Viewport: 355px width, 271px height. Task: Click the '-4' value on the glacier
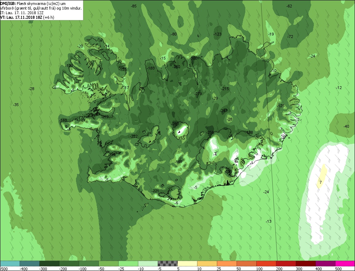(x=215, y=155)
